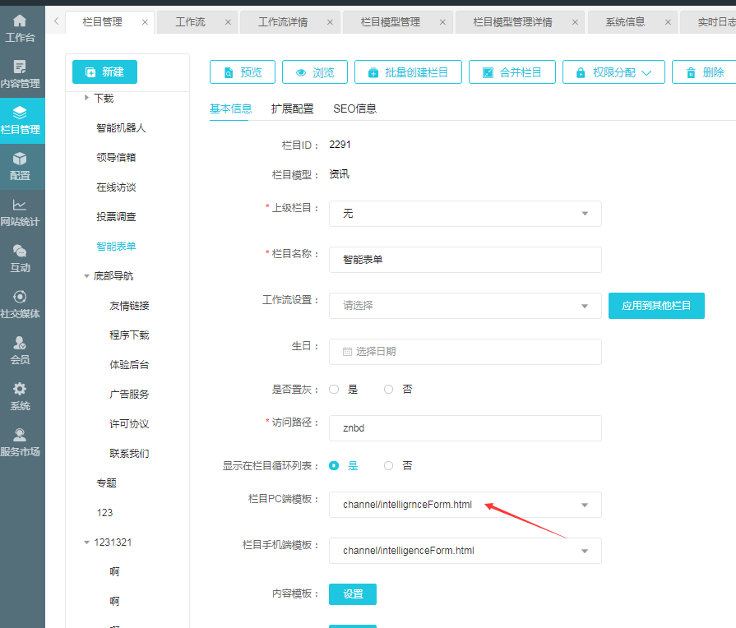Go to 互动 interaction sidebar icon
Viewport: 736px width, 628px height.
(x=20, y=258)
